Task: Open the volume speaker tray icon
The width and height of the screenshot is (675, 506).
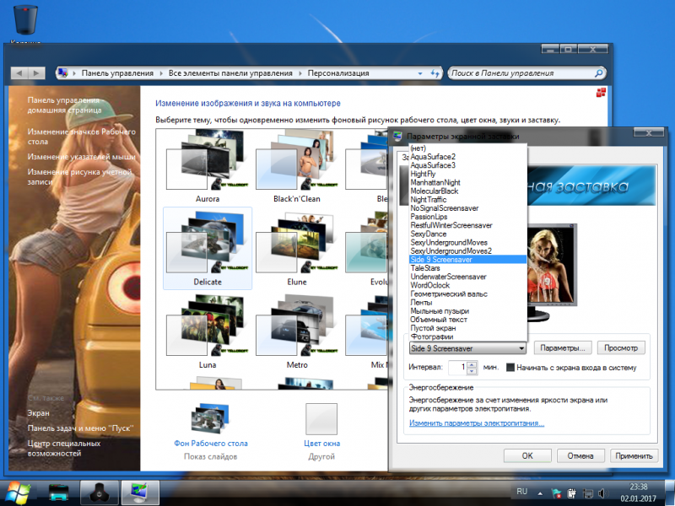Action: 602,493
